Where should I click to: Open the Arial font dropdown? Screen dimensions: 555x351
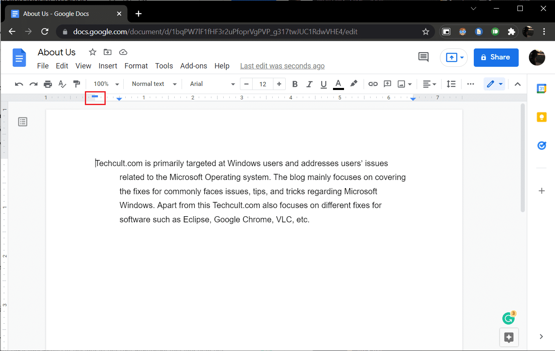coord(212,84)
